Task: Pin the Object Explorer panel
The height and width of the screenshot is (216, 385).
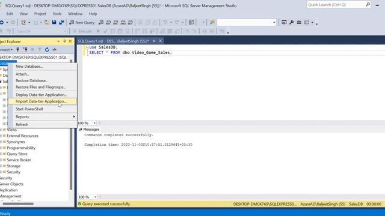Action: [64, 41]
